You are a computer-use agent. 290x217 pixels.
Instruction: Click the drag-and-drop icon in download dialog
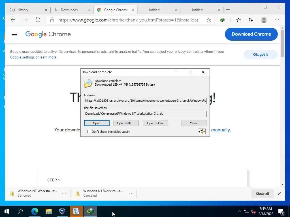202,131
